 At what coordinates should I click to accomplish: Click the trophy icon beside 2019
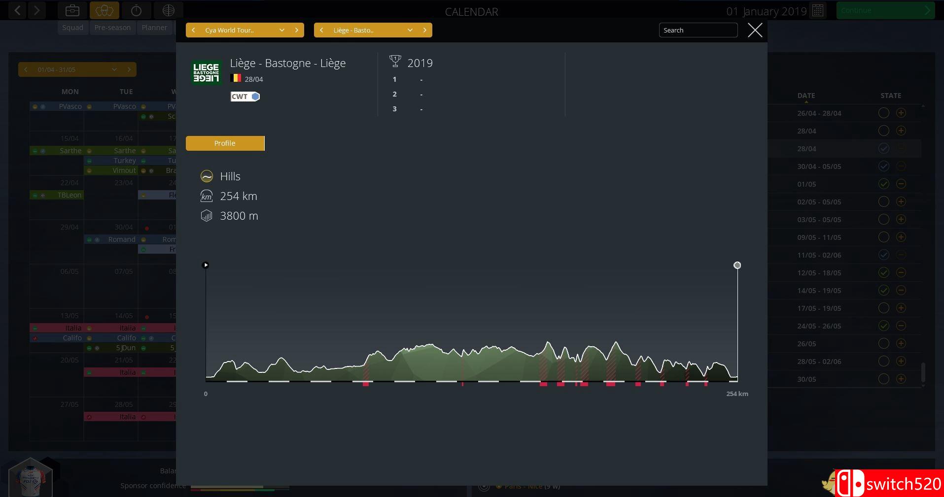[x=395, y=61]
